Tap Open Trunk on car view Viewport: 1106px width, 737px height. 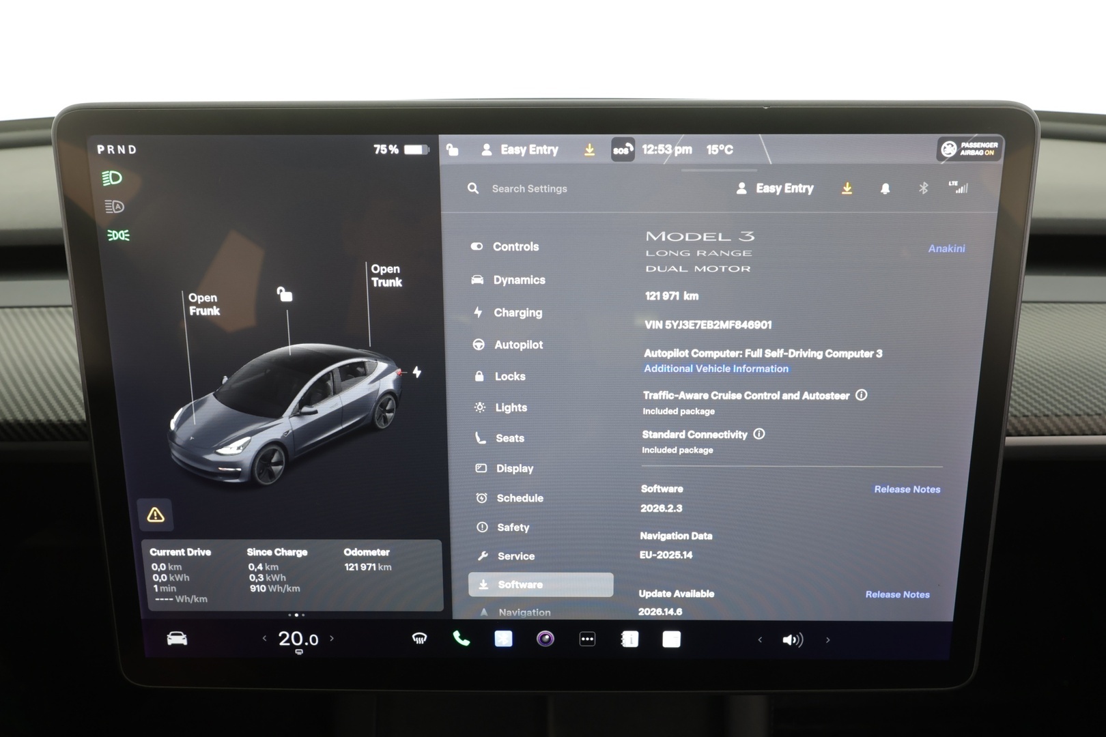pos(386,276)
